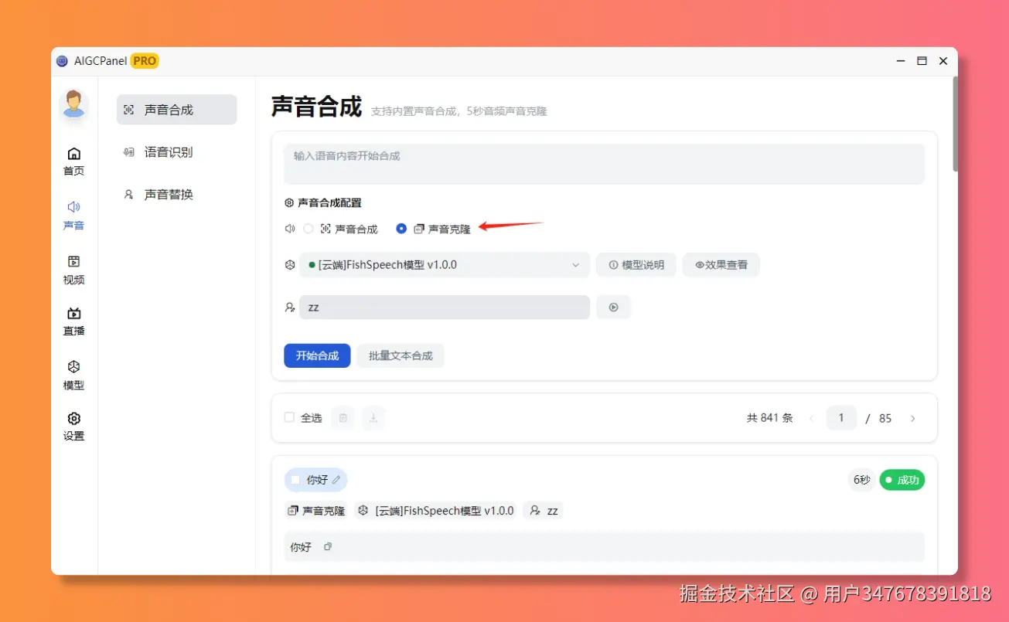Maximize the AIGCPanel window

pos(922,61)
